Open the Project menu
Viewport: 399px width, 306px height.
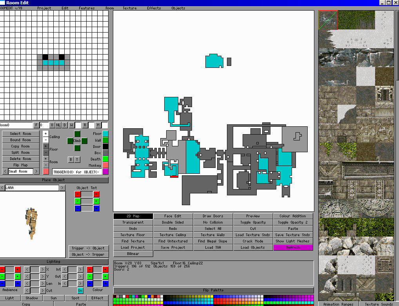(x=44, y=8)
